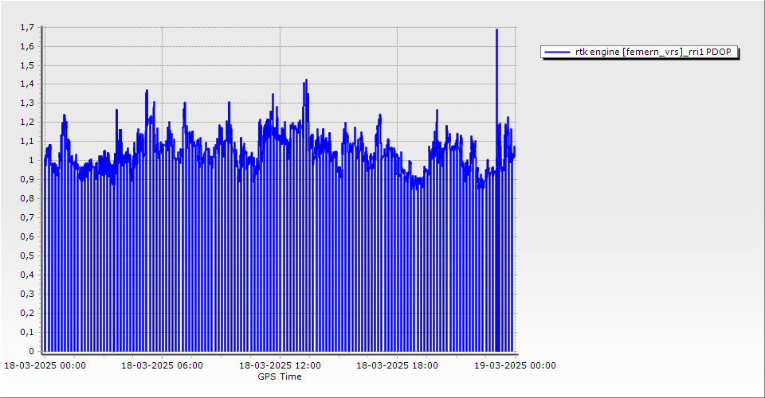Select the 1,6 y-axis tick label
This screenshot has height=398, width=765.
coord(28,46)
